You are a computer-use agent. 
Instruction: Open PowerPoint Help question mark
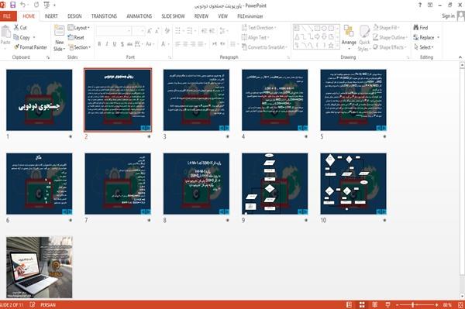[420, 5]
